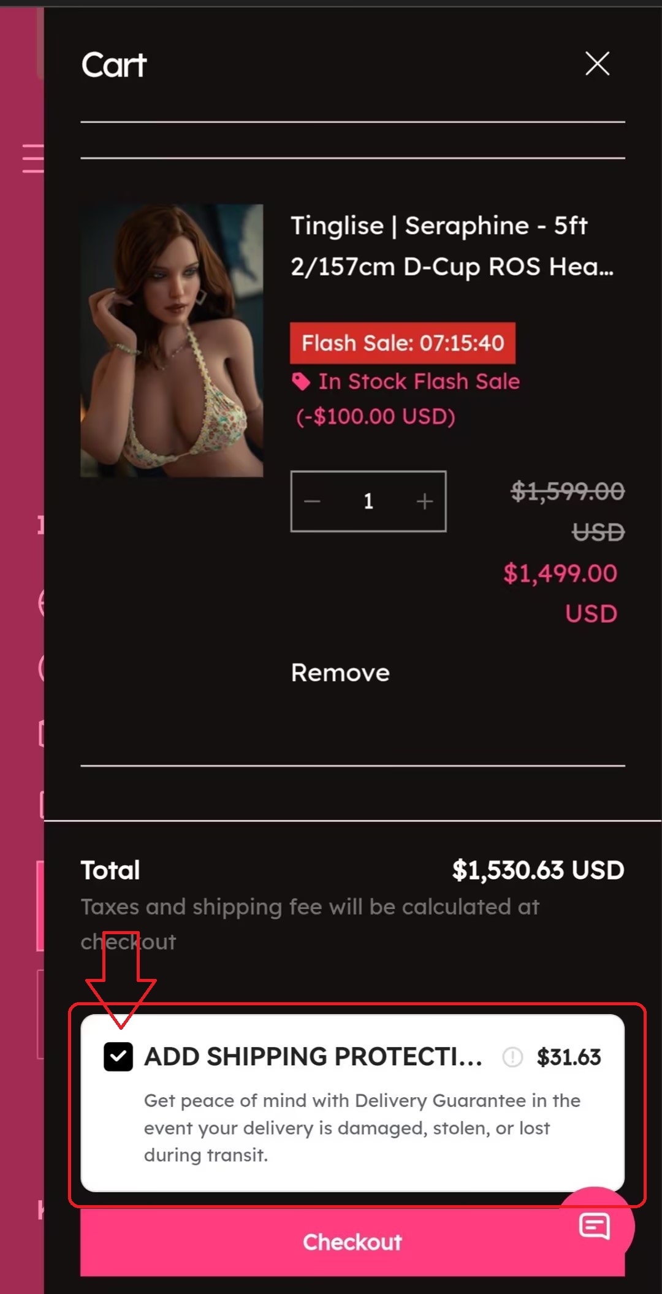Select the quantity field showing 1
The image size is (662, 1294).
tap(368, 501)
